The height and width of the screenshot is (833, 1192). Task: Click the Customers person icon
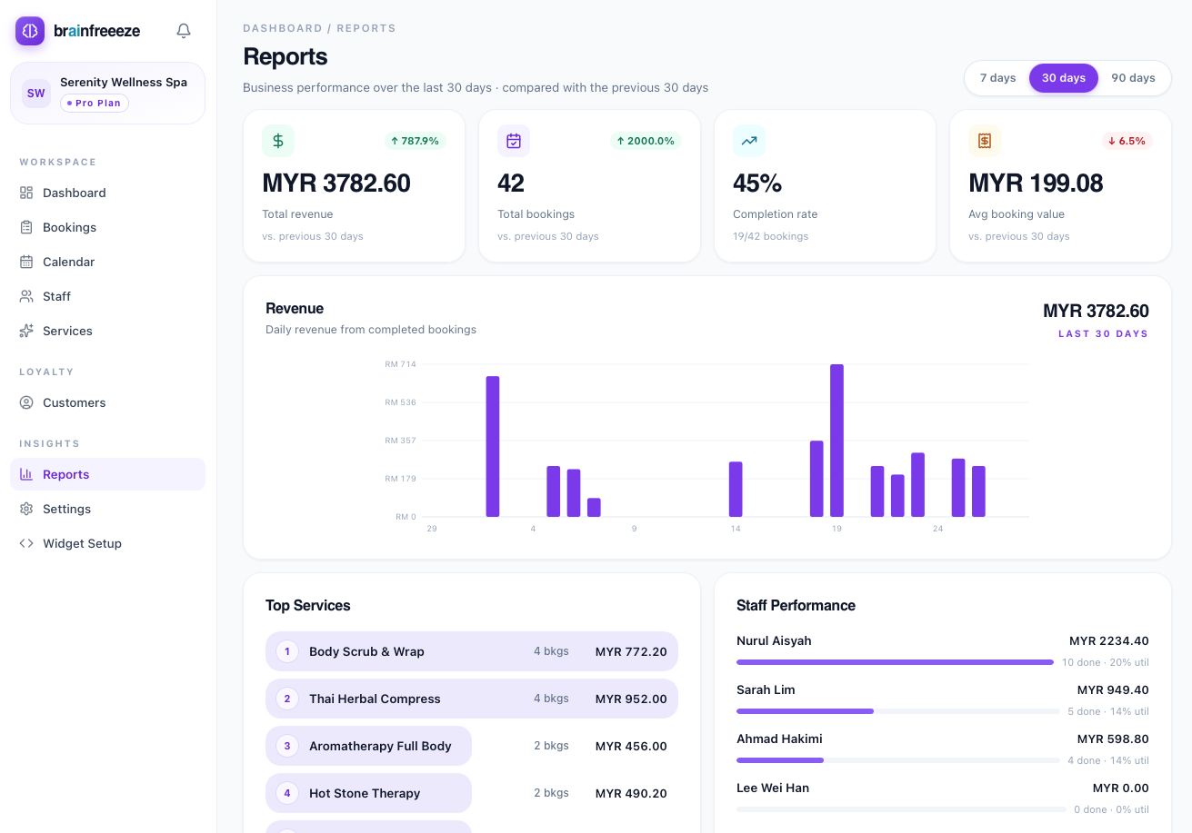(x=26, y=402)
